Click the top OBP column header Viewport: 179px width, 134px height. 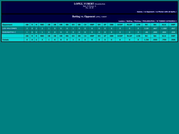point(173,24)
